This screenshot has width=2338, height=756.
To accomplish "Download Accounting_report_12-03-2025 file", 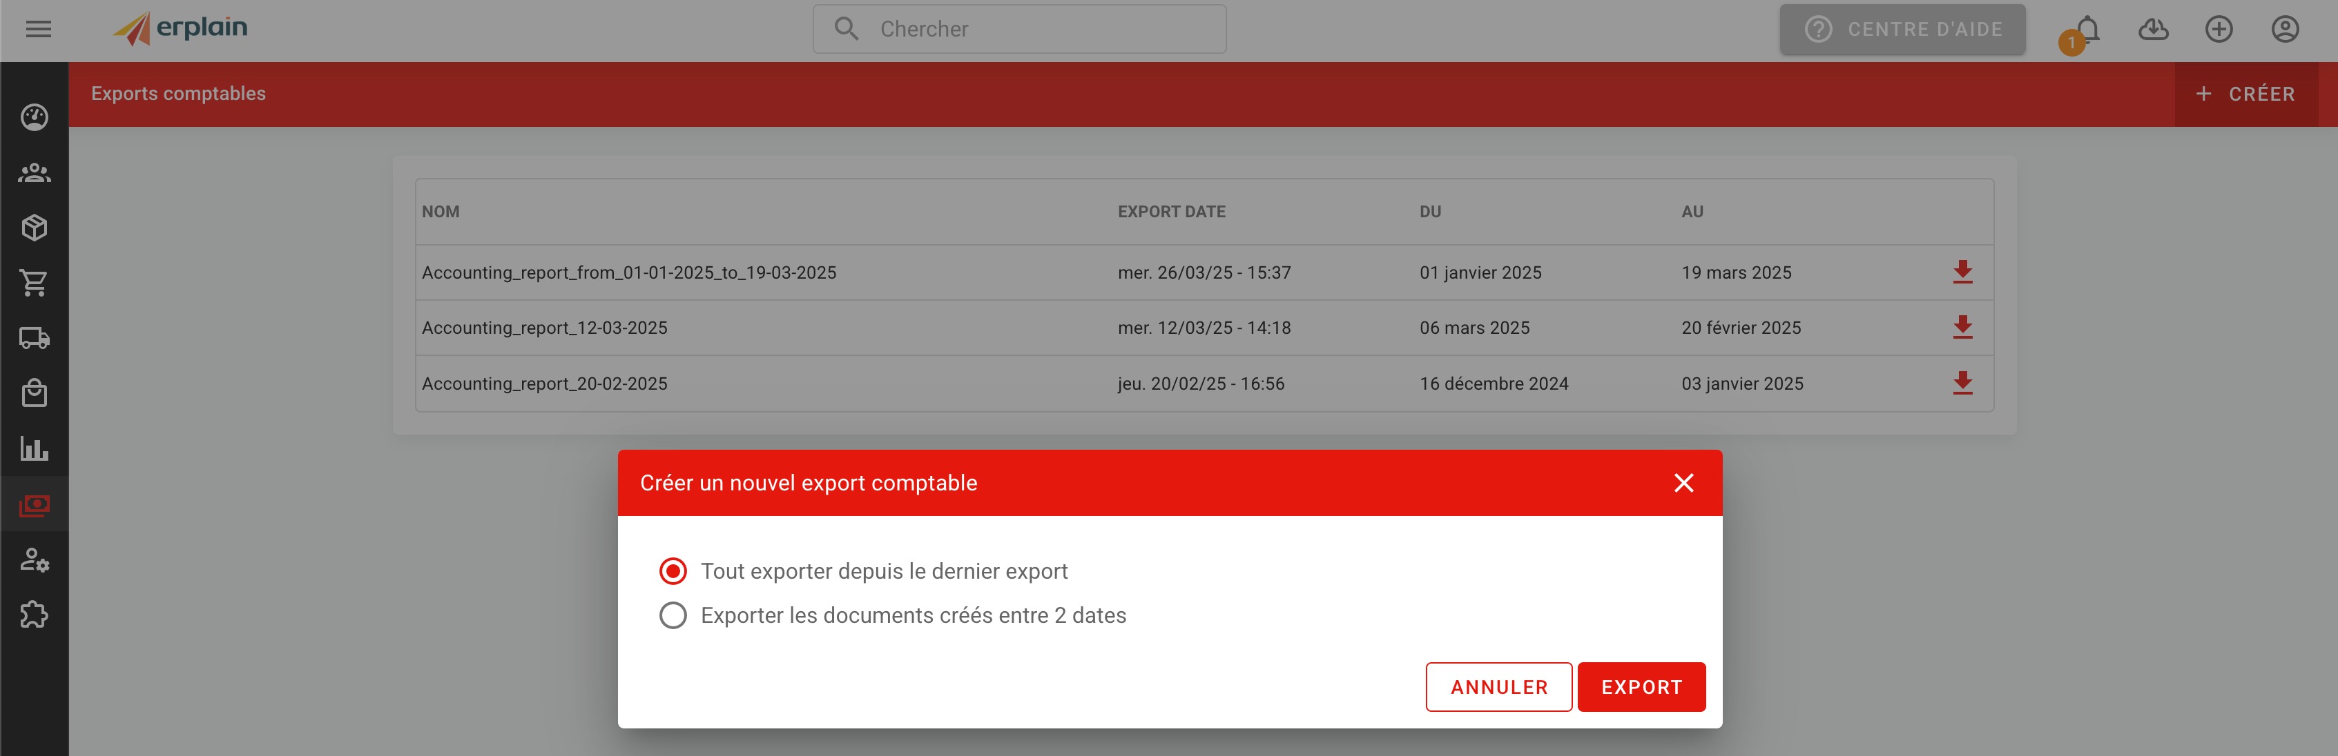I will tap(1962, 327).
